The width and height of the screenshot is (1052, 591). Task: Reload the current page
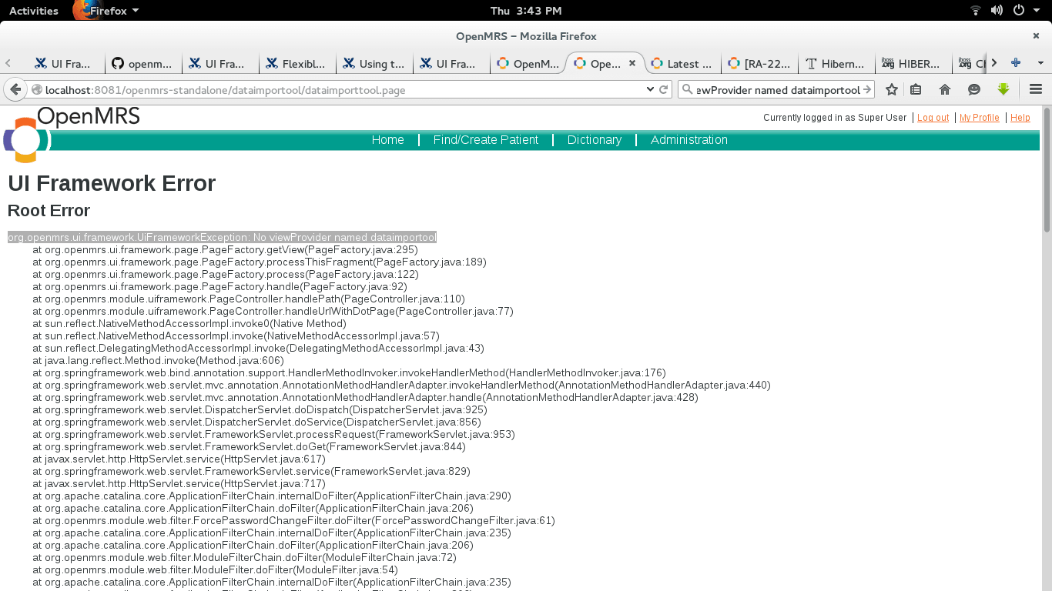[x=663, y=90]
